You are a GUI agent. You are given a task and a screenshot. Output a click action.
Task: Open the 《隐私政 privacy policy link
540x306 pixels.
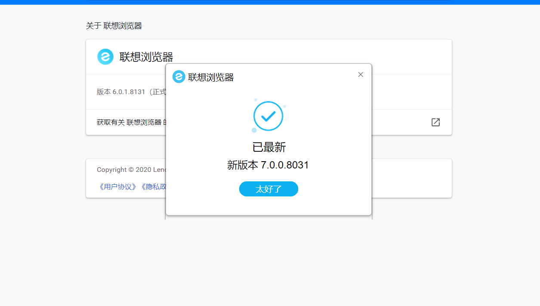(153, 187)
